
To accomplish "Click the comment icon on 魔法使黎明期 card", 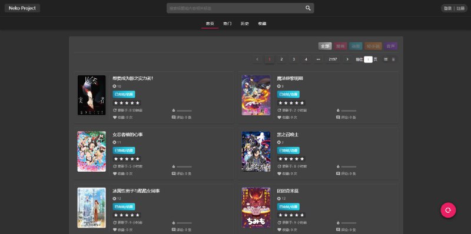I will click(338, 118).
